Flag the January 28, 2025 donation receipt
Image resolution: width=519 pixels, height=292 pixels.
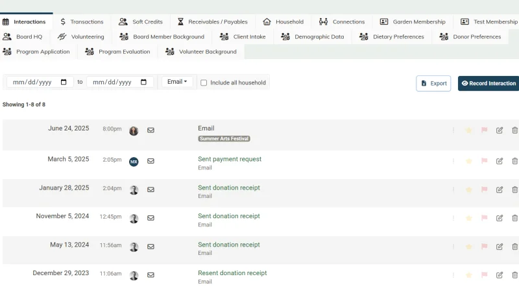click(484, 189)
